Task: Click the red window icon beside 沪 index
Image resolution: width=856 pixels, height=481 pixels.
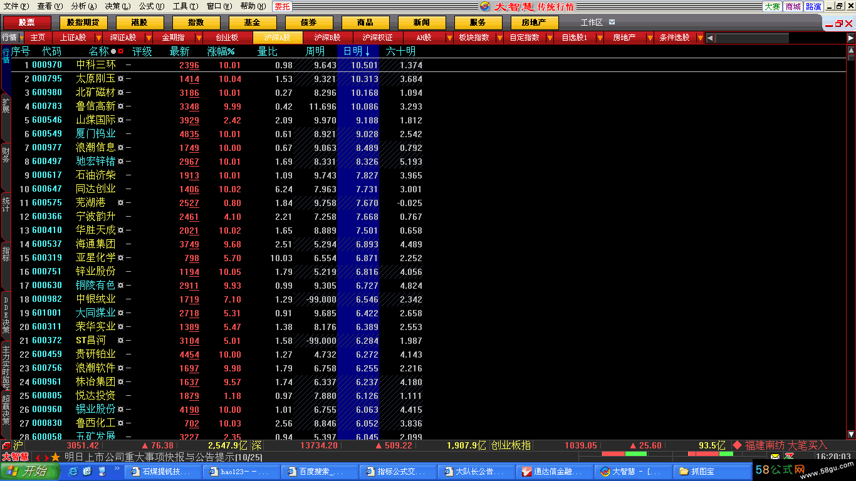Action: [6, 445]
